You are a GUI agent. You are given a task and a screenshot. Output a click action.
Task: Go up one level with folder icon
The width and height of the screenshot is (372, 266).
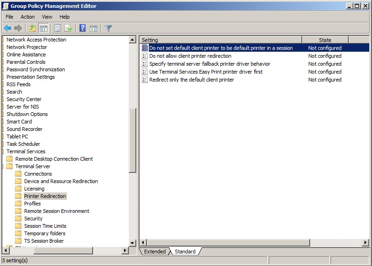point(32,28)
